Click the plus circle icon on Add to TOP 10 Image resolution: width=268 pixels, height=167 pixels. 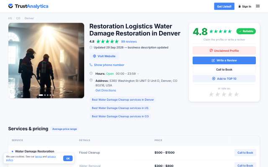(x=214, y=78)
